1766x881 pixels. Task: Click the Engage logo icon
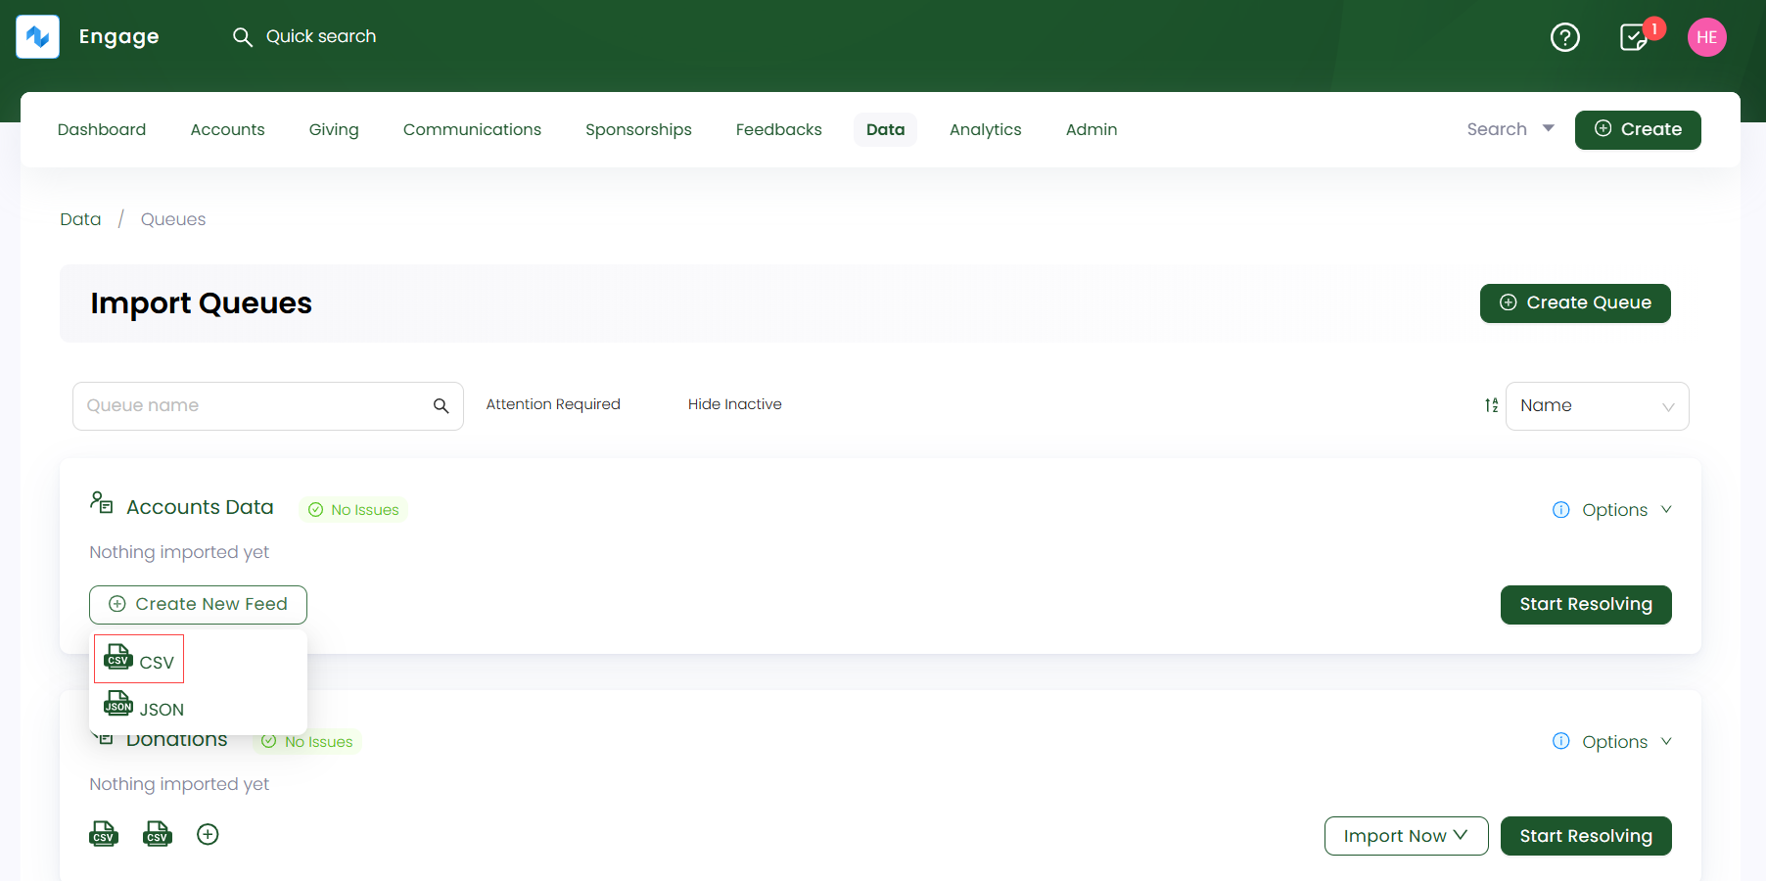[x=38, y=37]
